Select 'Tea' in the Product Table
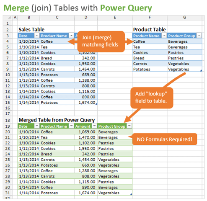This screenshot has height=201, width=207. tap(150, 47)
